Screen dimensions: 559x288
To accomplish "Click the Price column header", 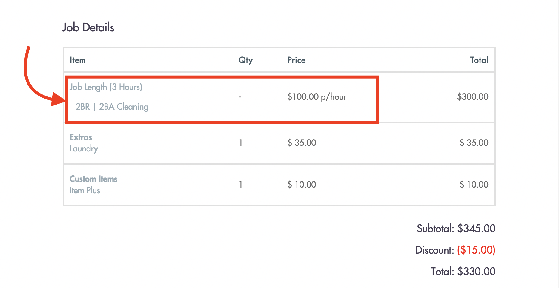I will (x=296, y=60).
